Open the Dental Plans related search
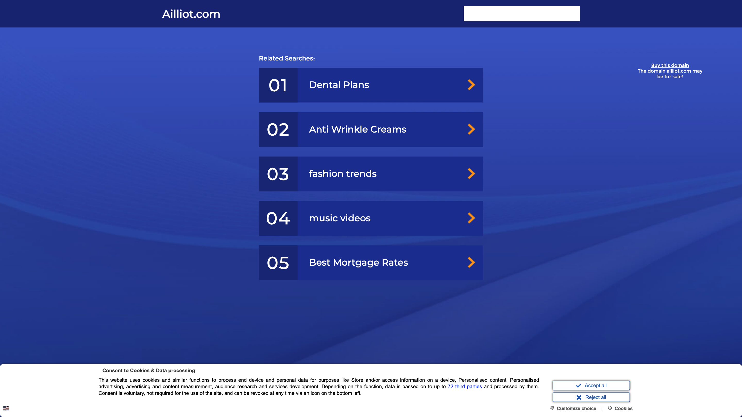This screenshot has height=417, width=742. click(371, 85)
